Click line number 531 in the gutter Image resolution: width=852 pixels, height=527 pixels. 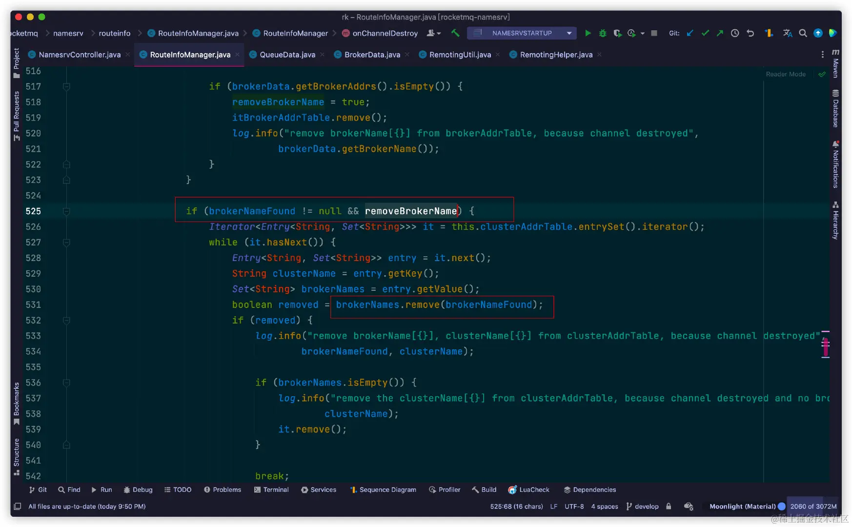coord(33,305)
